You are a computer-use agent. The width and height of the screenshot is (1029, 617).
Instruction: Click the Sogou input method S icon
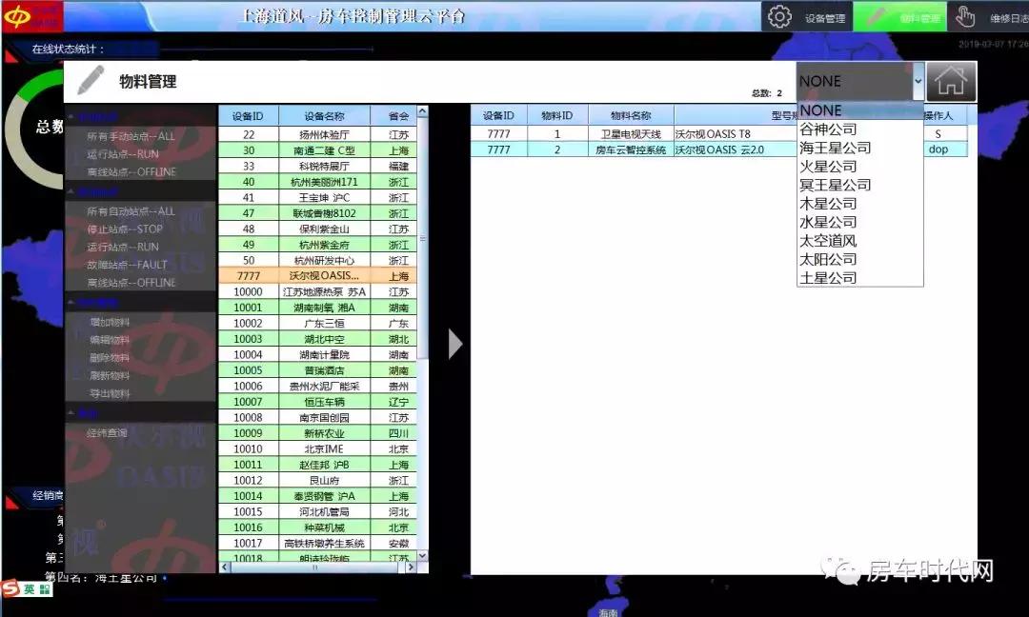[x=10, y=588]
